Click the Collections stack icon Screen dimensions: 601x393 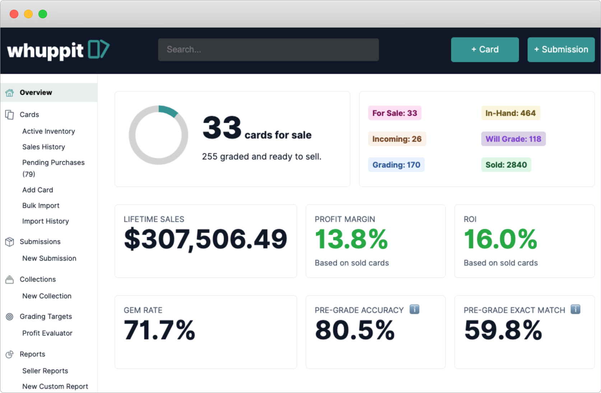point(10,280)
